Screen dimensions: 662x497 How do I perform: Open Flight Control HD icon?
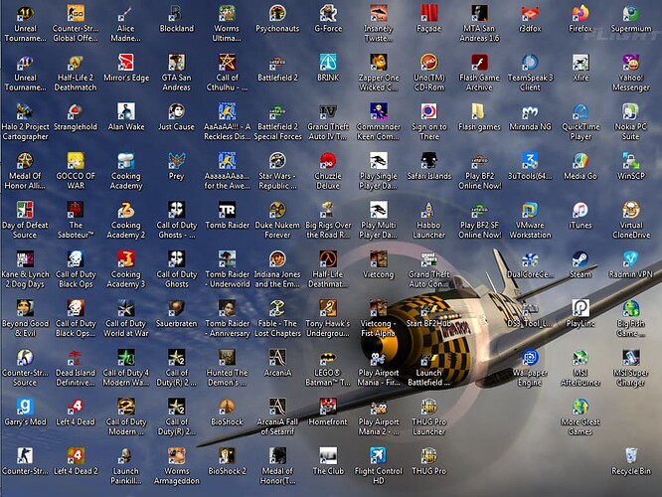coord(379,466)
